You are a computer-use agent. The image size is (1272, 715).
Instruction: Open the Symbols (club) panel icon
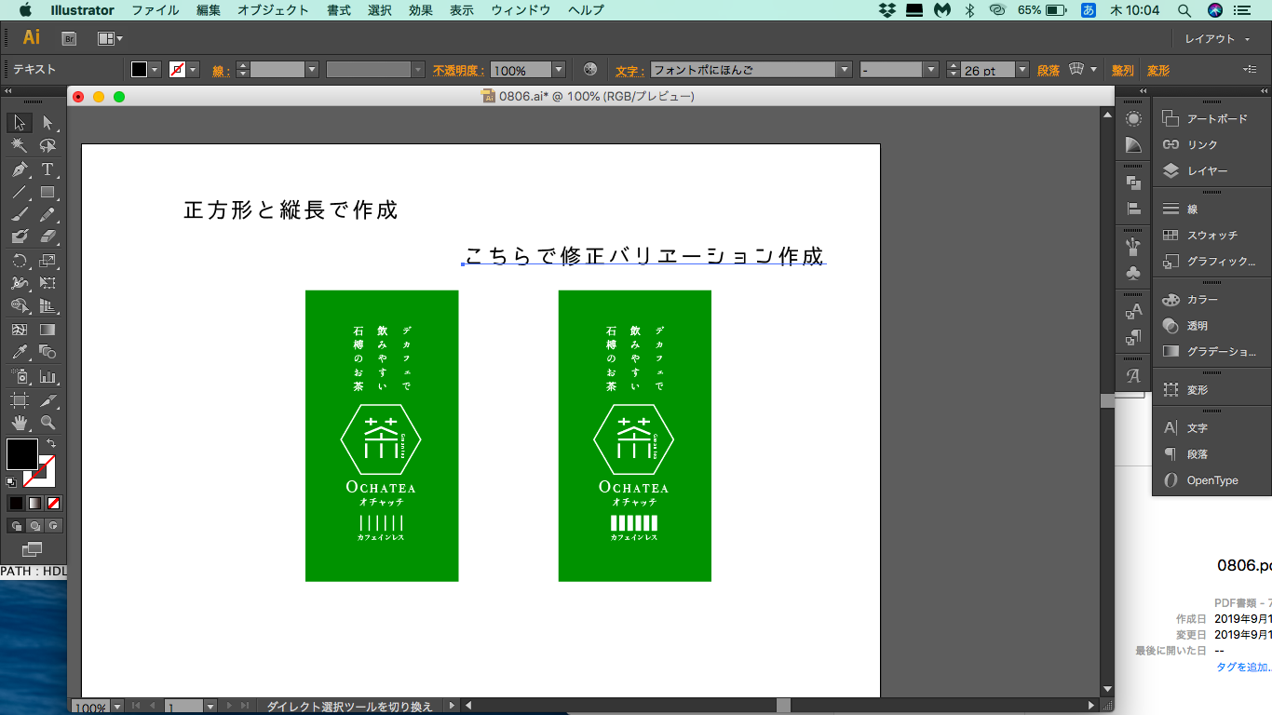click(x=1133, y=273)
